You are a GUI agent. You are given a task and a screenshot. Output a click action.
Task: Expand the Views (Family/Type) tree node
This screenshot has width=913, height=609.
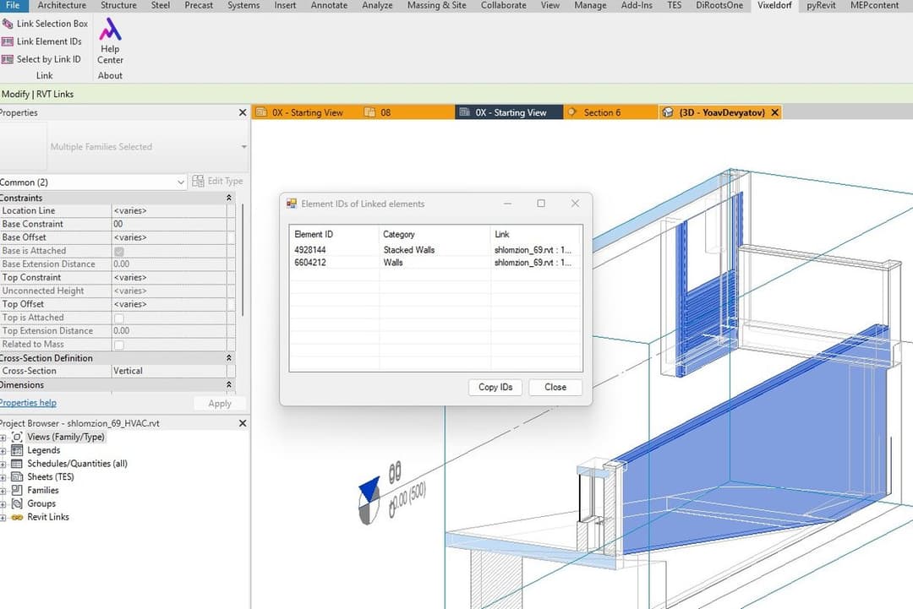[3, 438]
